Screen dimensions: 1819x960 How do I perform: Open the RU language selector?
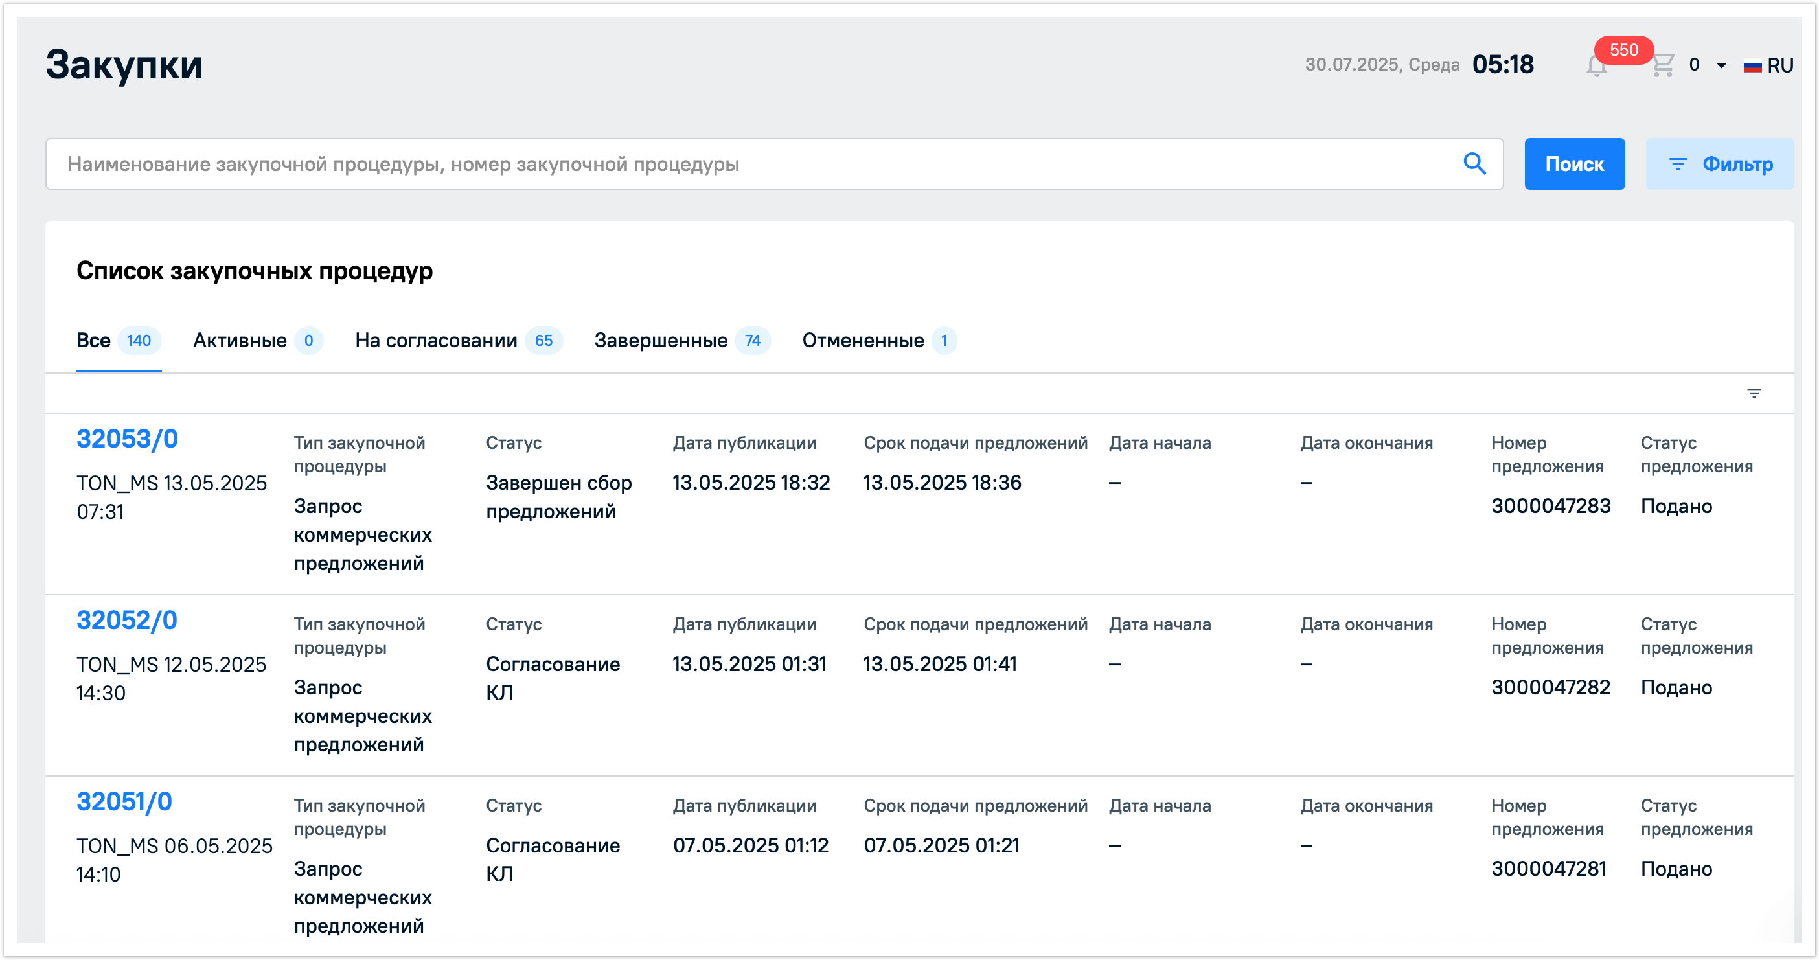tap(1779, 65)
